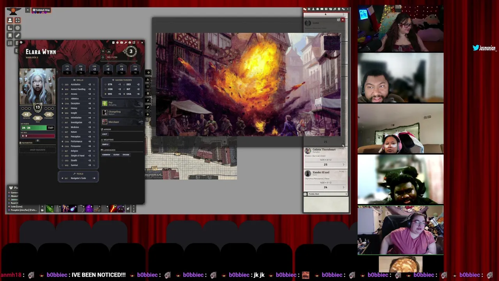Open the Merchant background entry
The image size is (499, 281).
122,122
